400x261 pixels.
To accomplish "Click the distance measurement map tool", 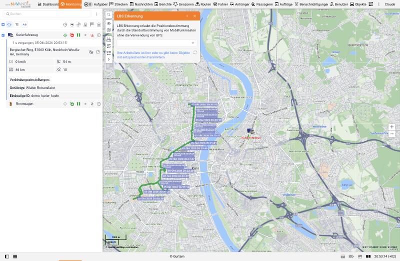I will 108,40.
